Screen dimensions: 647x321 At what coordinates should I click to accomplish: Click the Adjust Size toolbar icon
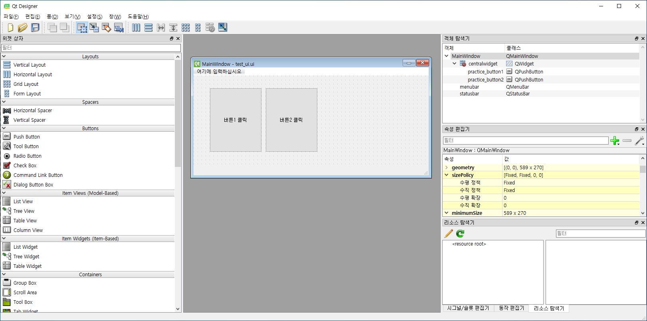(x=223, y=28)
